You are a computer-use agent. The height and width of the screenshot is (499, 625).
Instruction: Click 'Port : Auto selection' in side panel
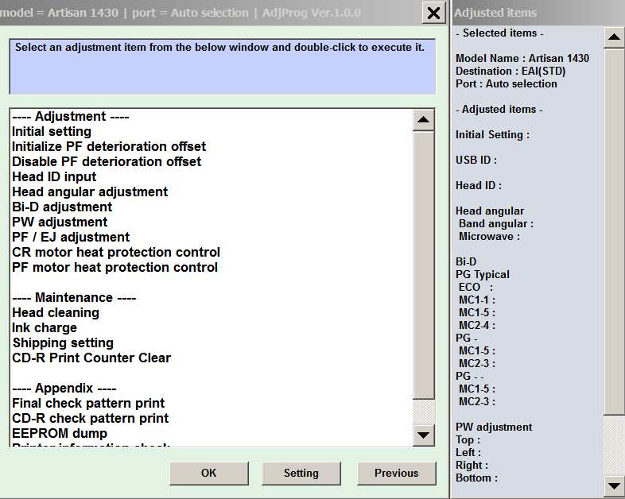507,83
